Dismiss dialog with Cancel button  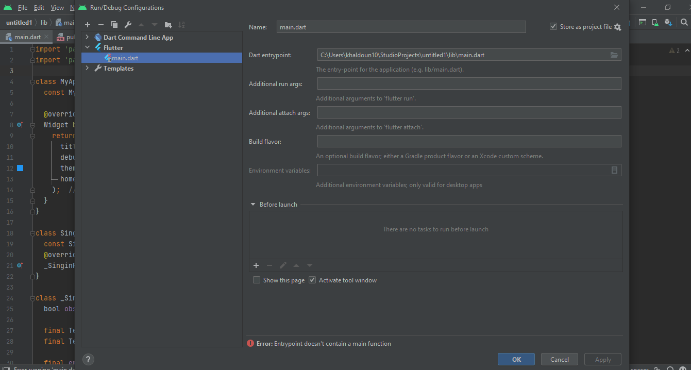560,360
